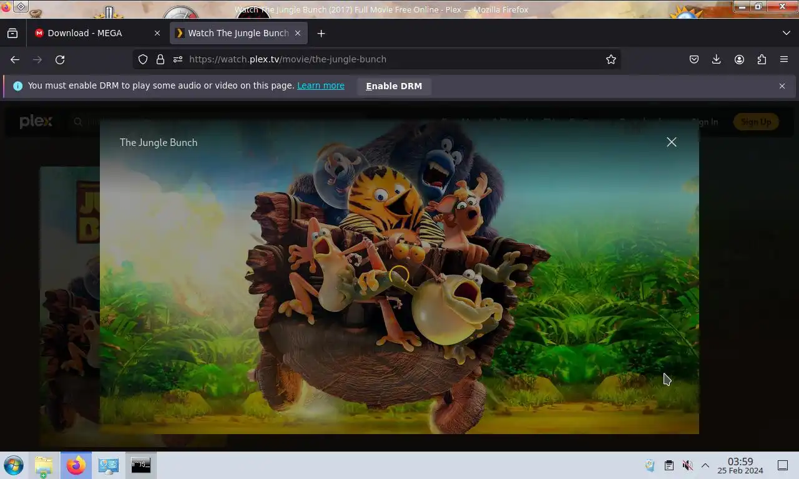Save page to Pocket
Viewport: 799px width, 479px height.
point(694,59)
